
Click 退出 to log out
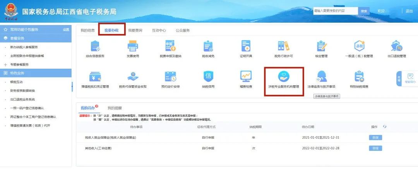pos(409,11)
